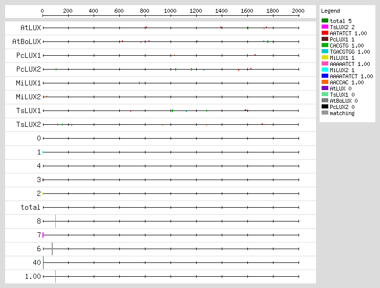Click the 'Legend' heading text
380x288 pixels.
(x=330, y=11)
